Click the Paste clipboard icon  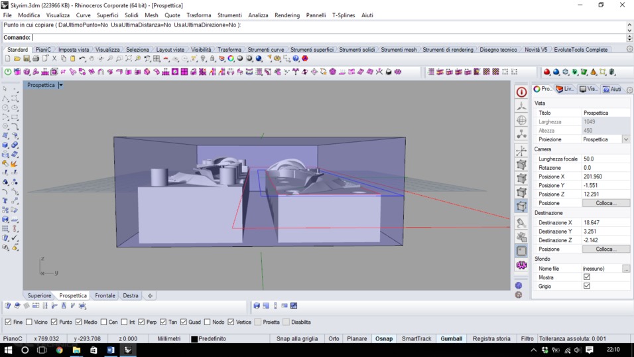(73, 58)
